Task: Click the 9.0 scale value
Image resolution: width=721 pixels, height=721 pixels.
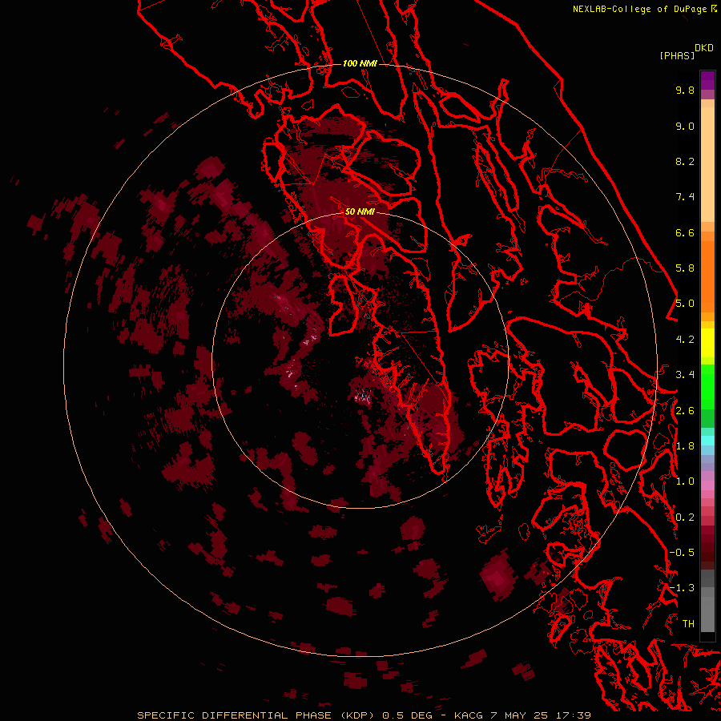Action: 685,126
